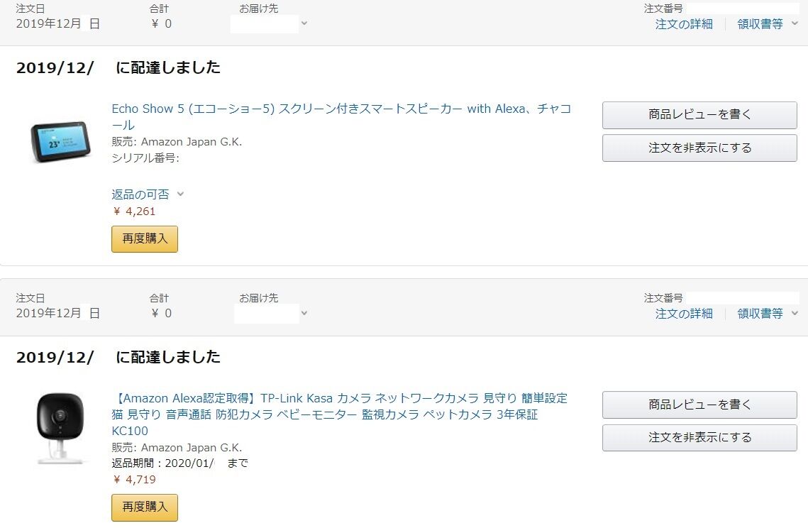
Task: Expand the second order's お届け先 dropdown arrow
Action: (304, 313)
